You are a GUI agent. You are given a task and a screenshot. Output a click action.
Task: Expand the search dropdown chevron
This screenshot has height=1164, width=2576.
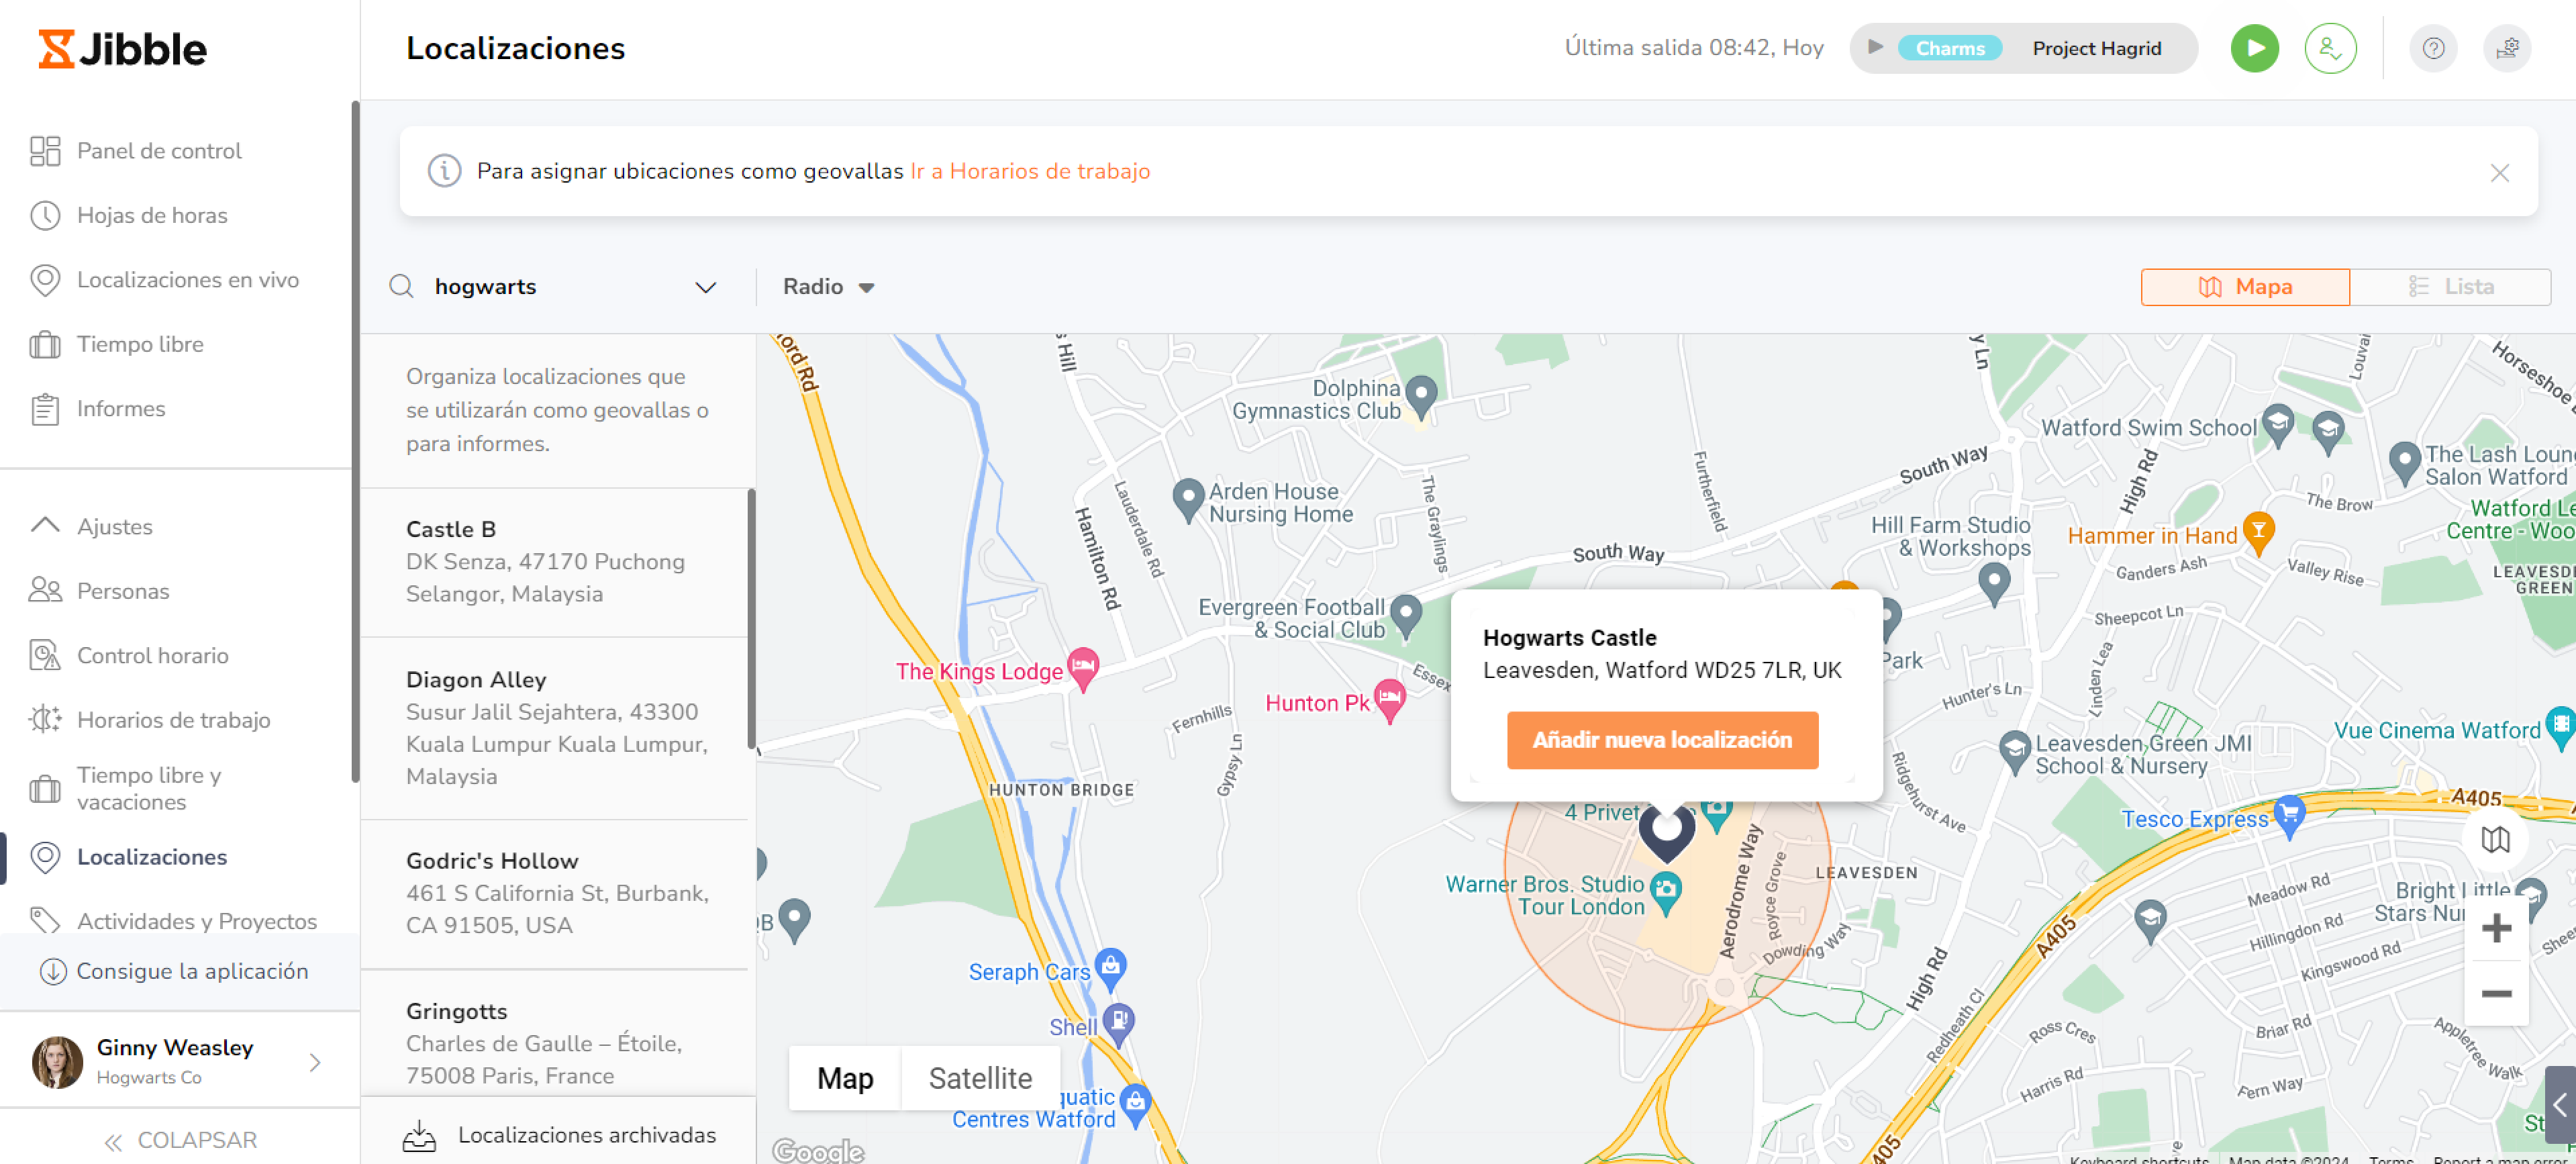pyautogui.click(x=705, y=288)
